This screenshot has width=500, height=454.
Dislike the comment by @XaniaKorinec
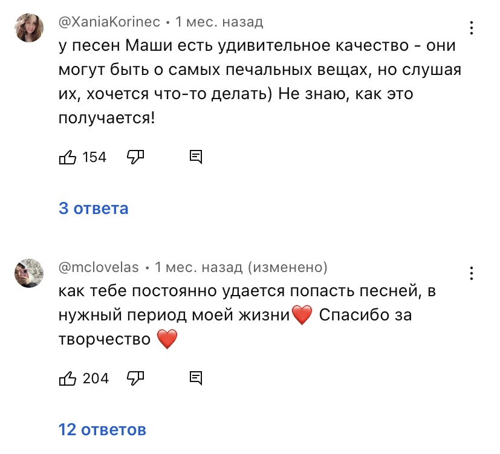point(135,157)
